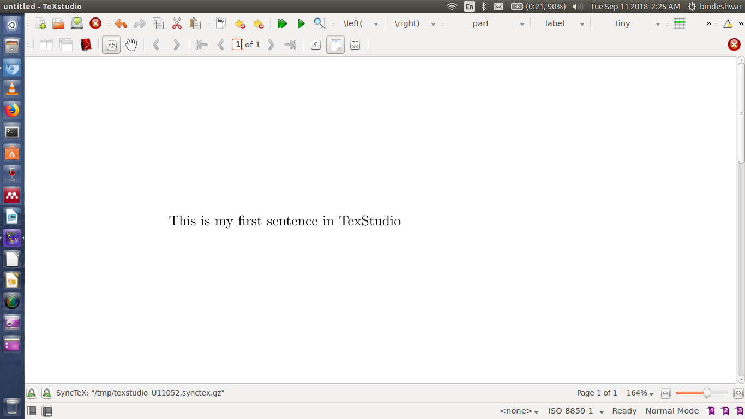Viewport: 745px width, 419px height.
Task: Zoom out using status bar minus button
Action: (665, 393)
